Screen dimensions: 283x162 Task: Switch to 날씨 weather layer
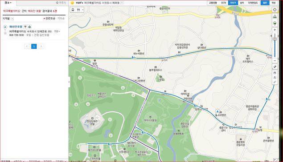pyautogui.click(x=242, y=3)
